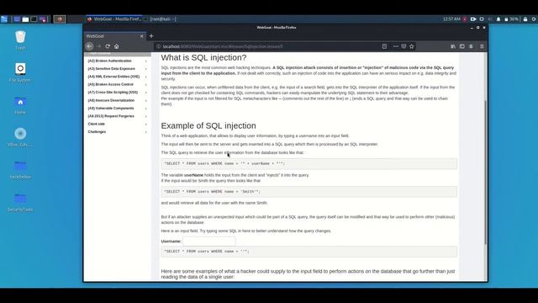Expand (A8) Insecure Deserialization menu

[117, 100]
